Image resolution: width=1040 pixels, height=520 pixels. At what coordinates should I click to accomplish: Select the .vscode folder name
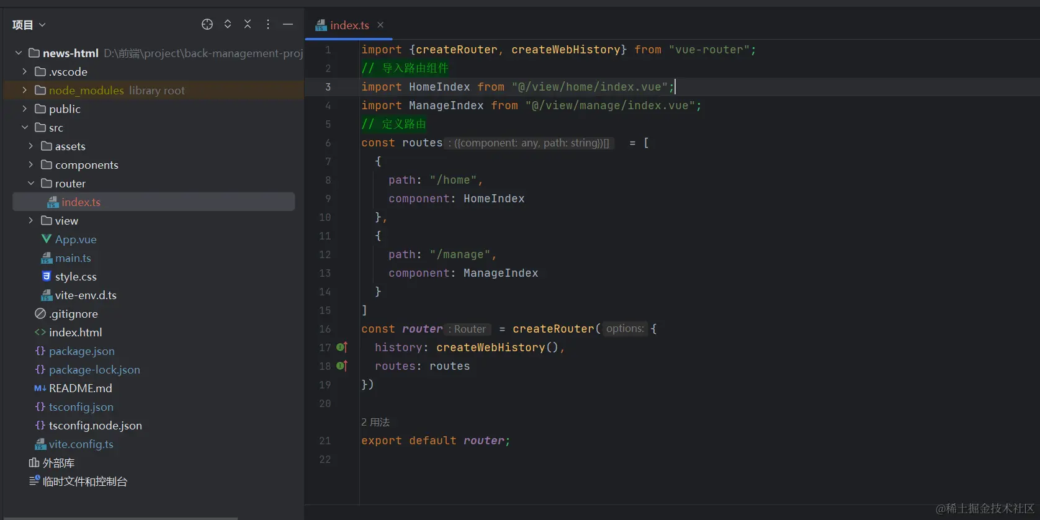point(68,71)
